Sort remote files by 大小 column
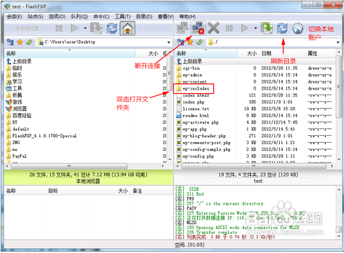This screenshot has height=253, width=344. 248,54
